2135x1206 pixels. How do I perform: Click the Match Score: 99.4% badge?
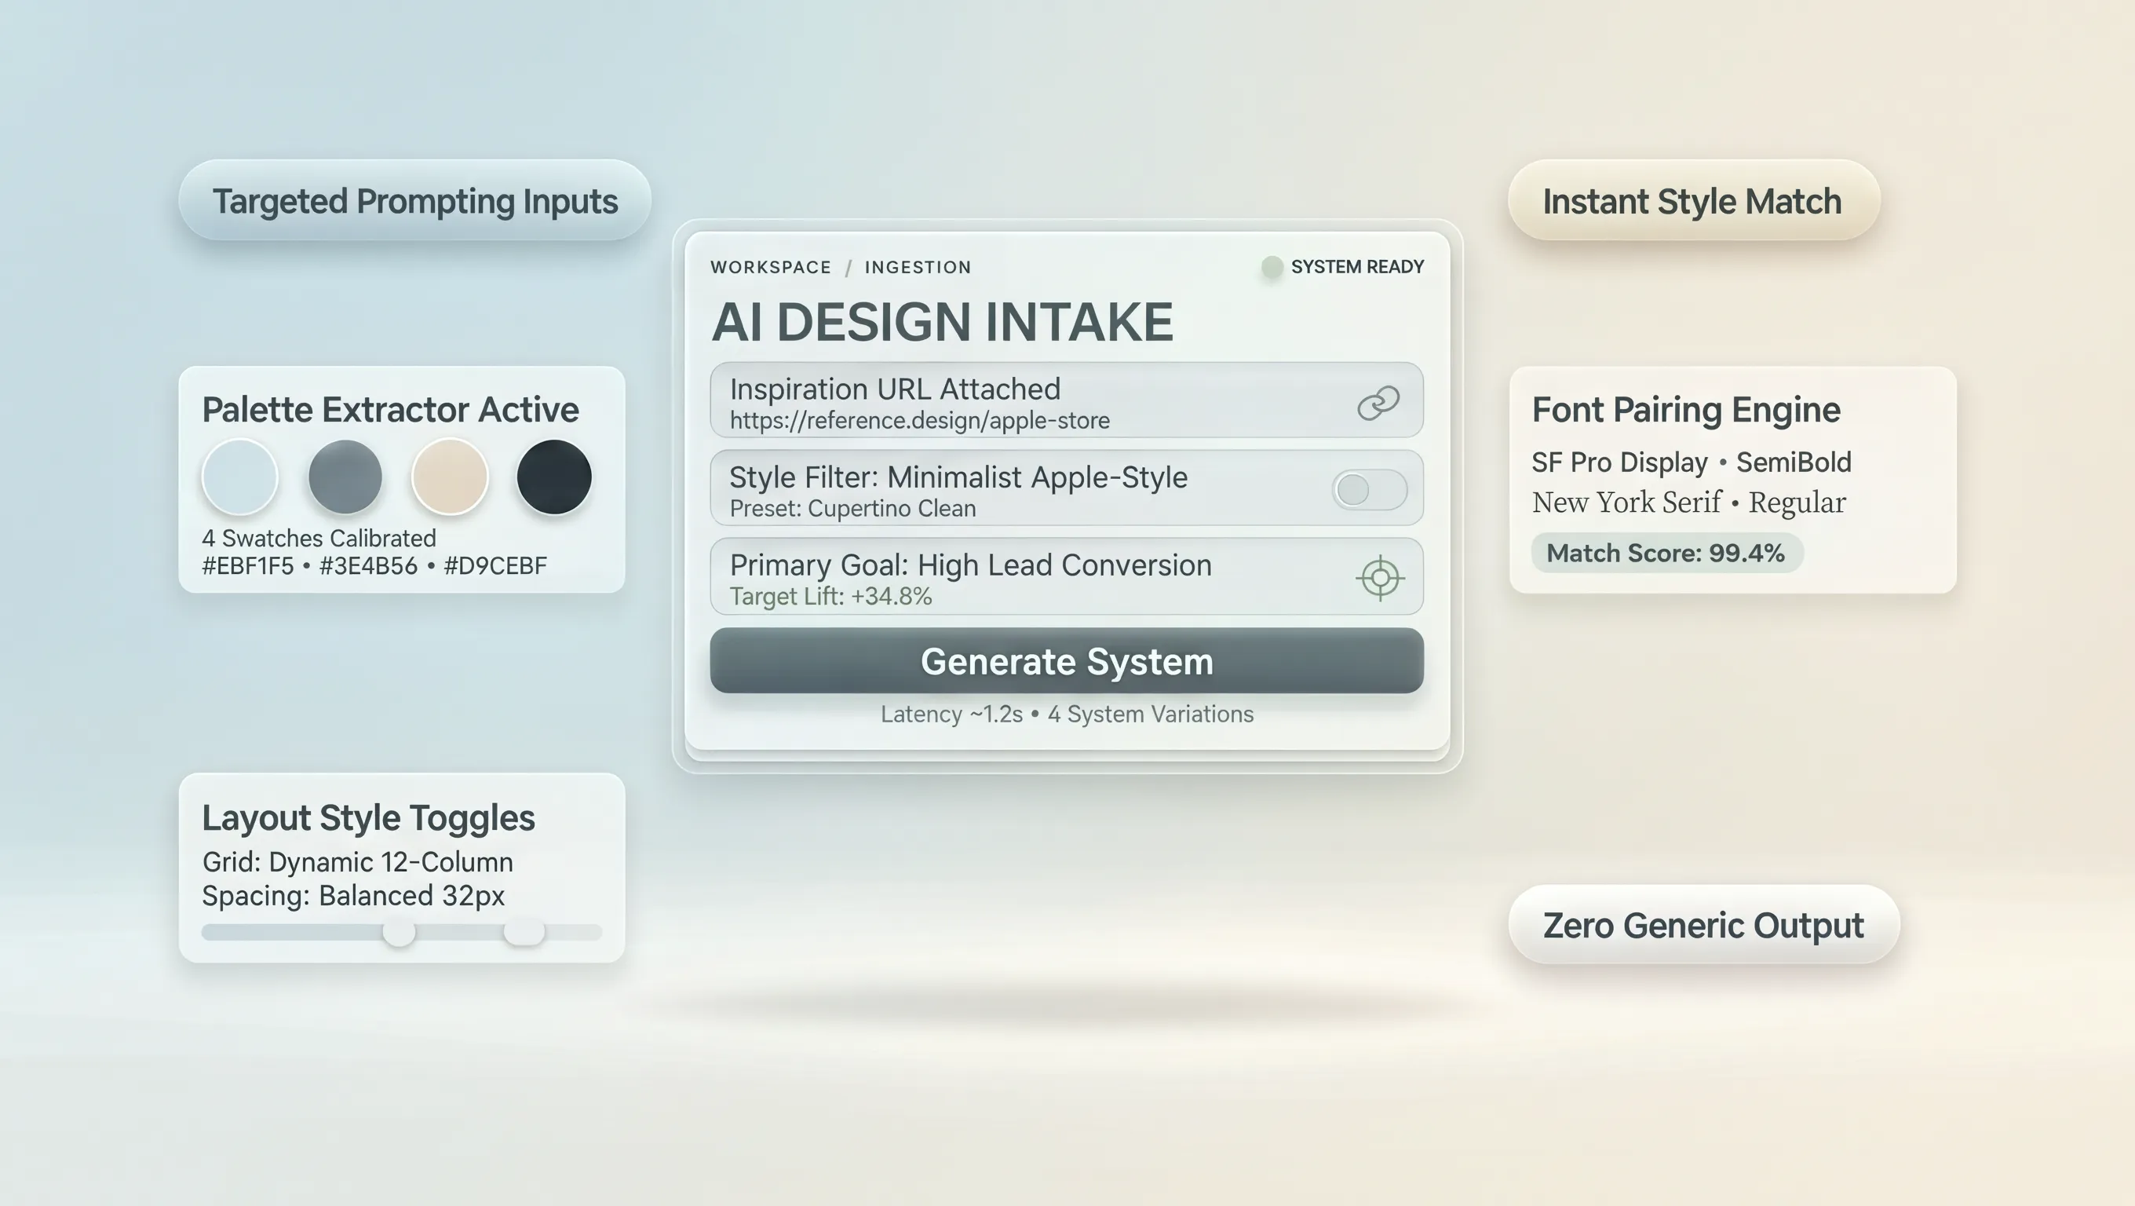coord(1666,553)
